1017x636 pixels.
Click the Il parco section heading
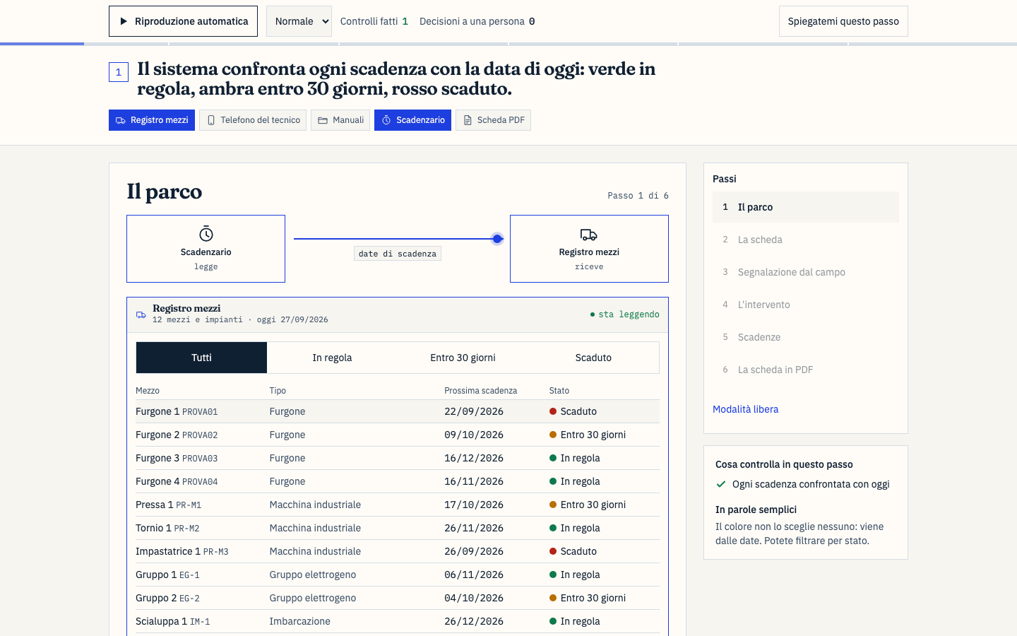tap(165, 192)
